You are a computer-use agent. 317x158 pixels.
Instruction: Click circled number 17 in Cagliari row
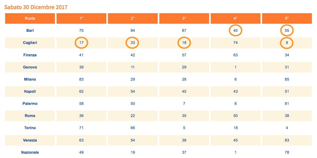81,43
